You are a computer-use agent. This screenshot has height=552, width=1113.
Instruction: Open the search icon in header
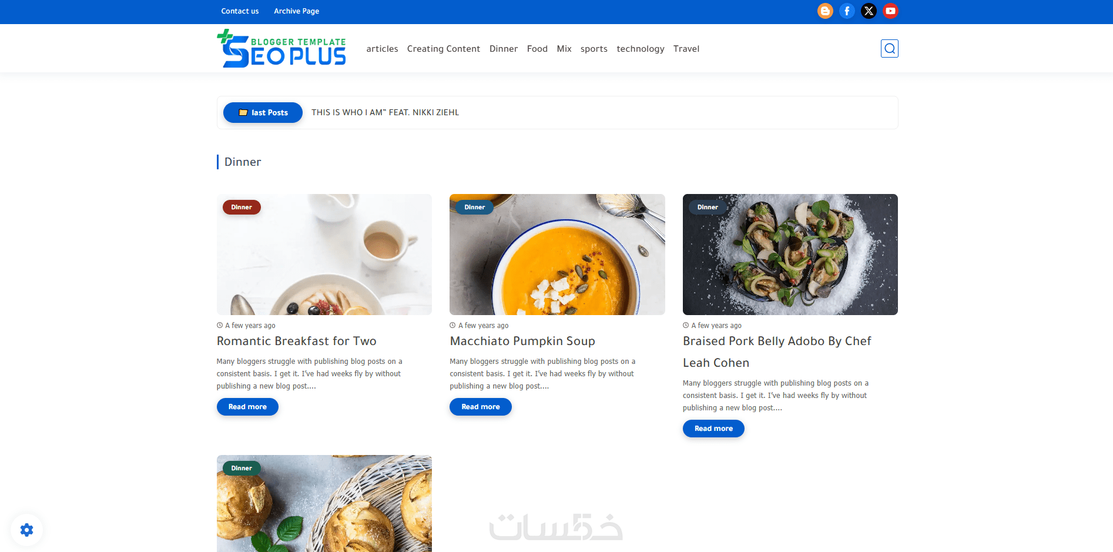pos(890,48)
